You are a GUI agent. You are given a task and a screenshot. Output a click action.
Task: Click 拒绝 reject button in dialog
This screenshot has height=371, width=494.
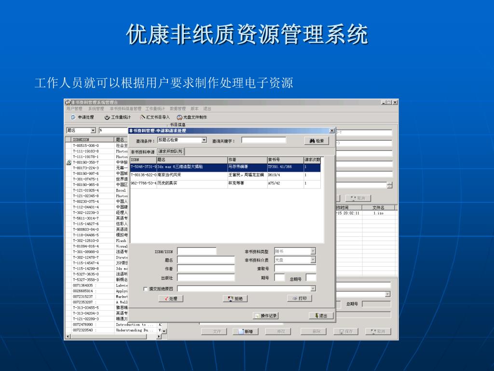tap(235, 299)
